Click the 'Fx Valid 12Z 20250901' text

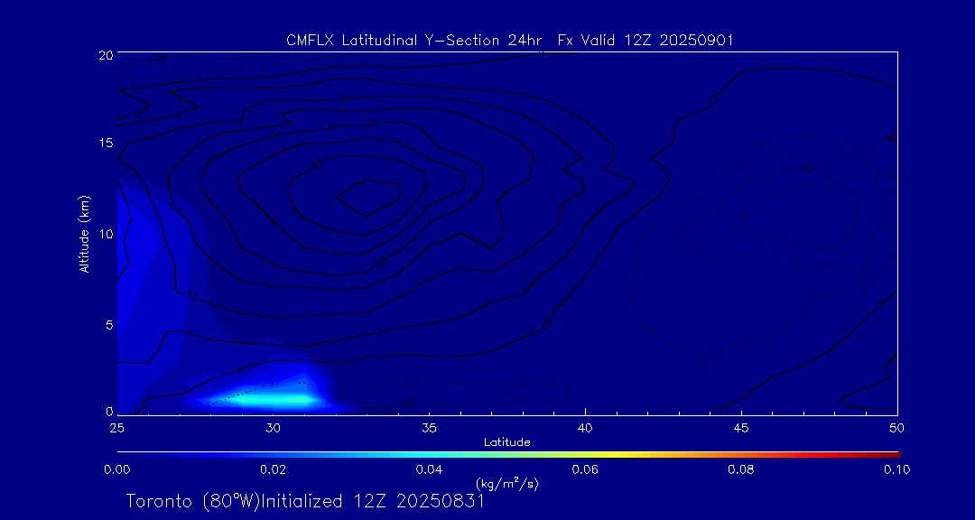(646, 41)
